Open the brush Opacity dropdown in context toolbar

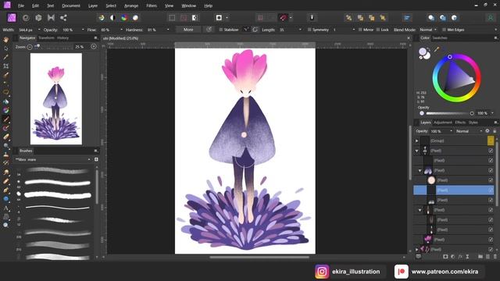coord(83,30)
